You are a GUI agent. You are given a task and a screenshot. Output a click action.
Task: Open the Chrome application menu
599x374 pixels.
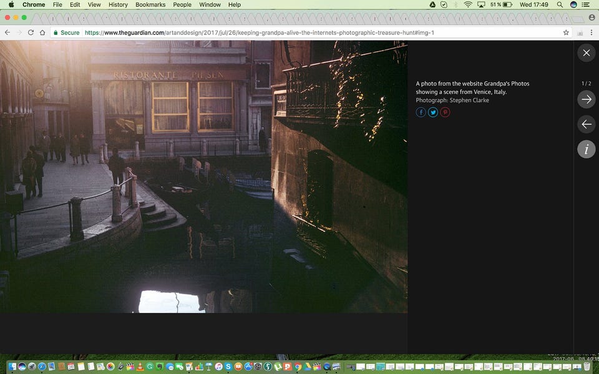click(x=34, y=4)
